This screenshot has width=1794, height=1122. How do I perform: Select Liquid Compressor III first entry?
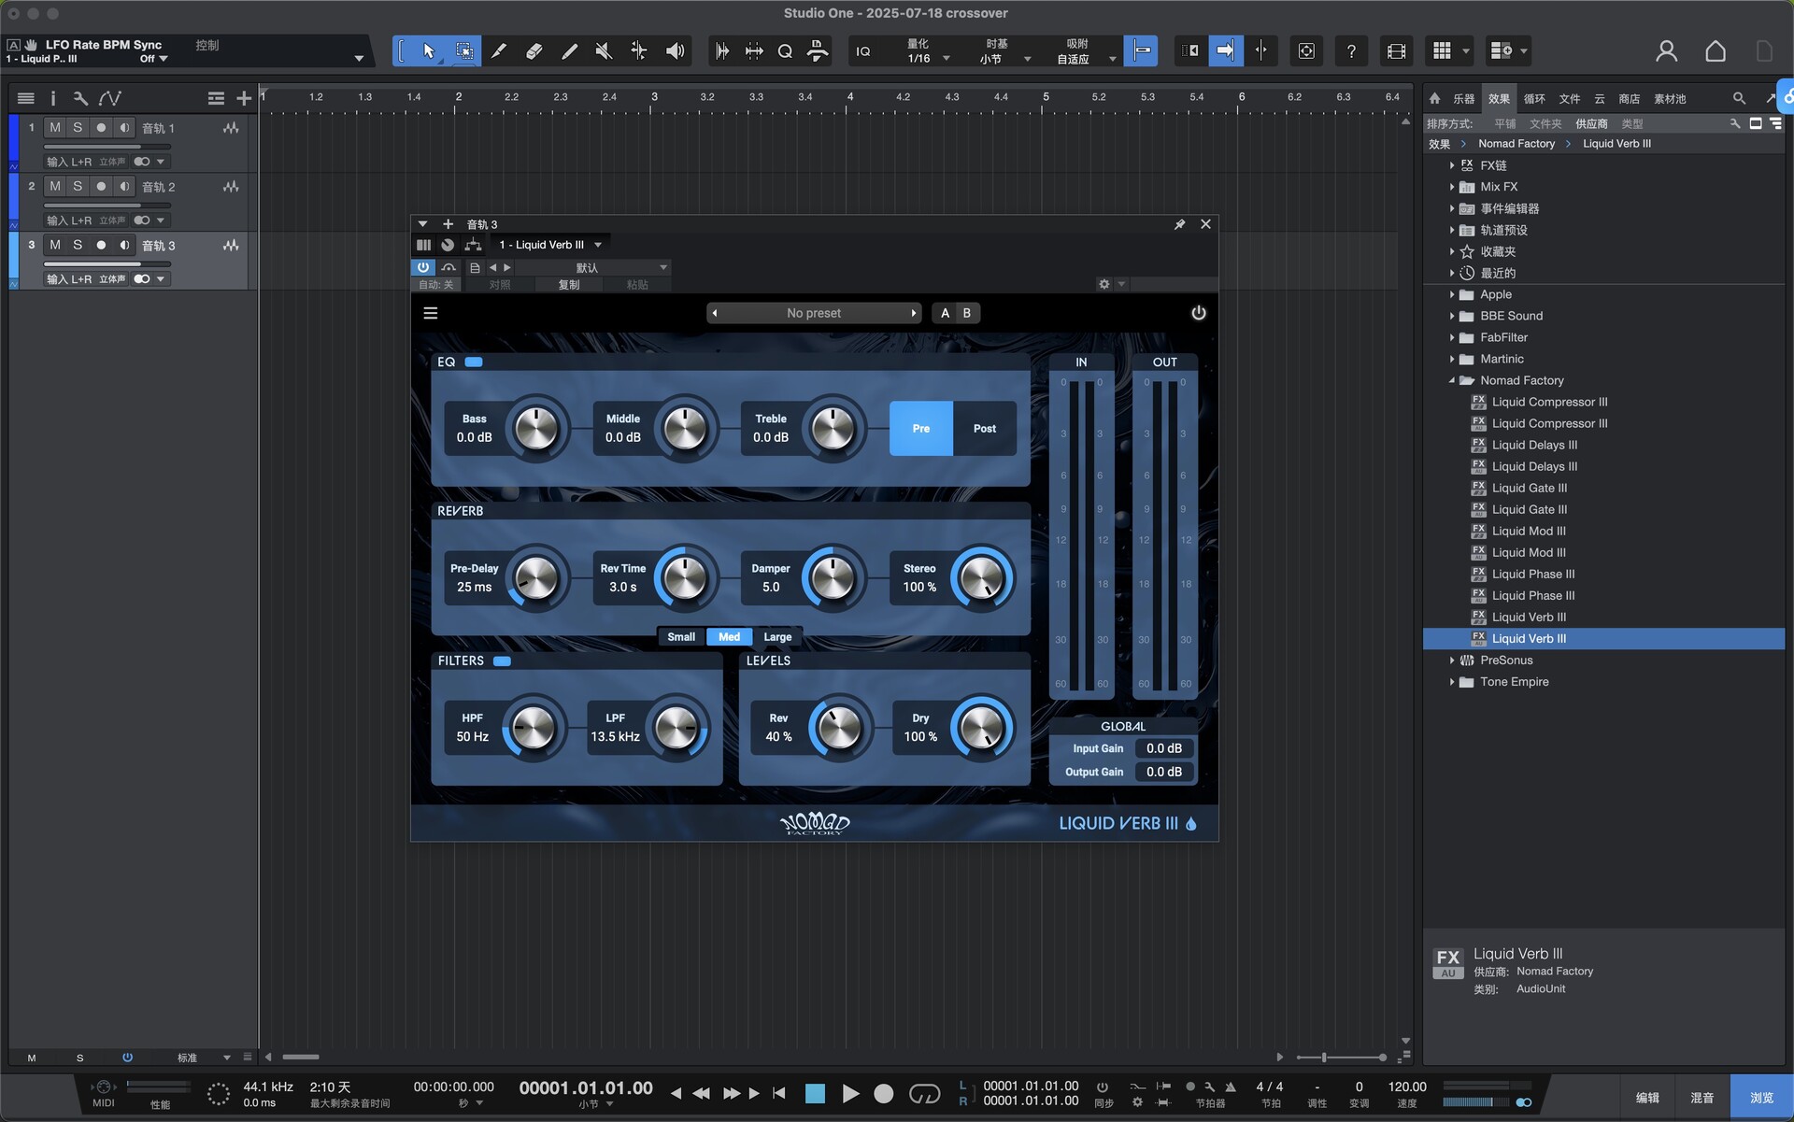click(x=1549, y=402)
